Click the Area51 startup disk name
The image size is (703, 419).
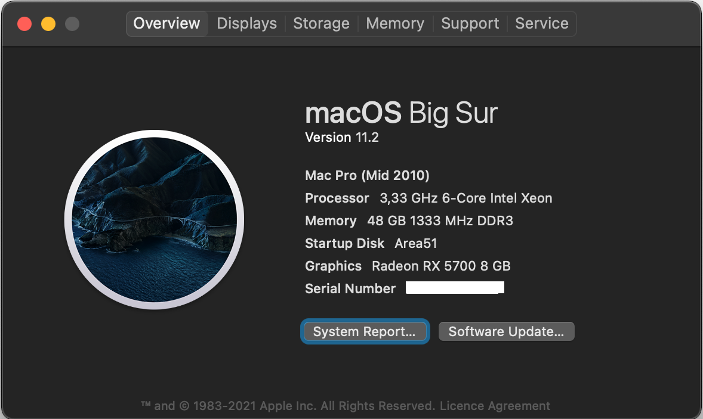click(416, 244)
